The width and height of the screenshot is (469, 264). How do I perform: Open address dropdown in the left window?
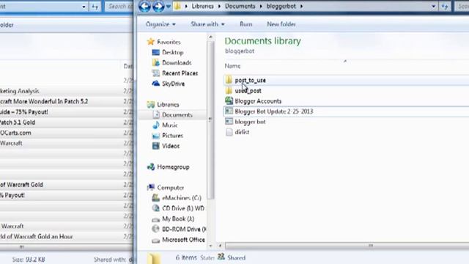click(x=84, y=7)
